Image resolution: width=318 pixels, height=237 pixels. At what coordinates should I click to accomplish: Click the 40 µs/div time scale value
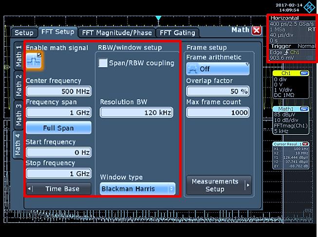tap(281, 35)
